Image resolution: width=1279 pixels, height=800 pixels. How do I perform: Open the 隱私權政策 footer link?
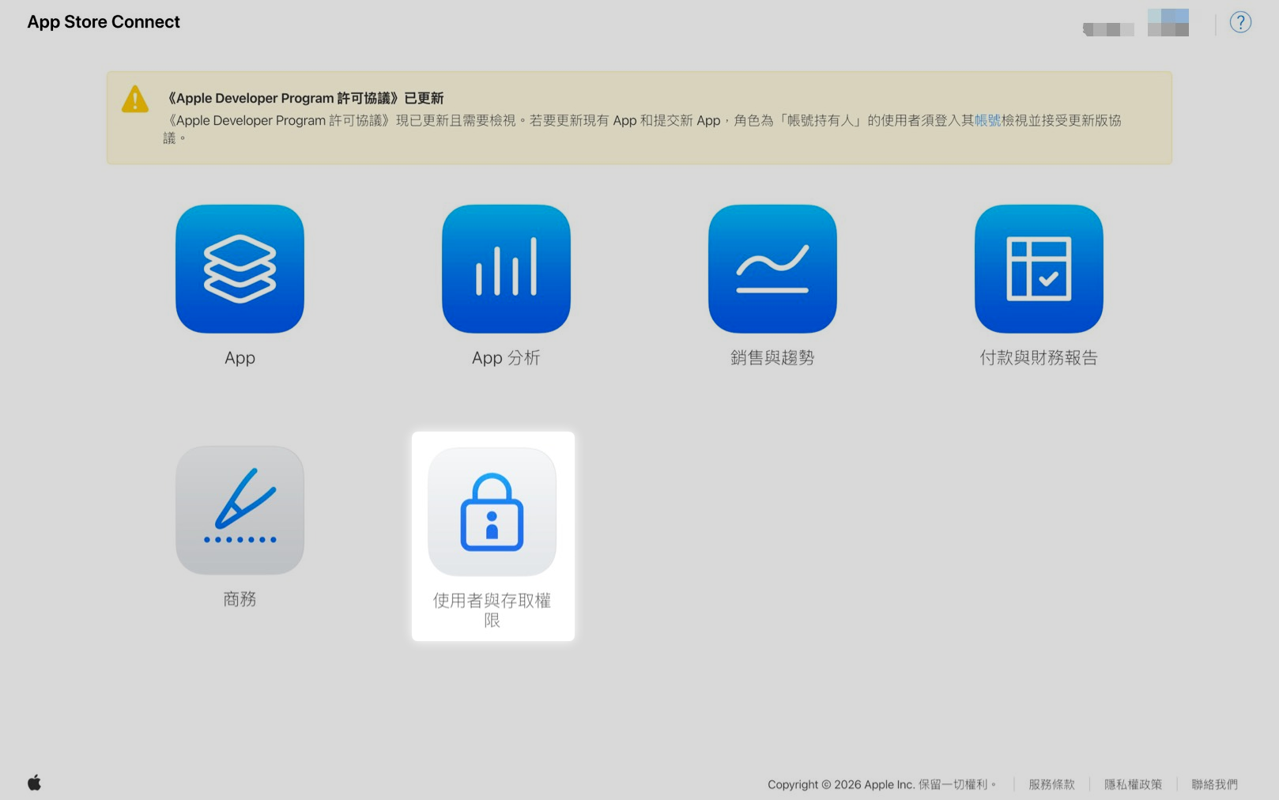click(1133, 784)
